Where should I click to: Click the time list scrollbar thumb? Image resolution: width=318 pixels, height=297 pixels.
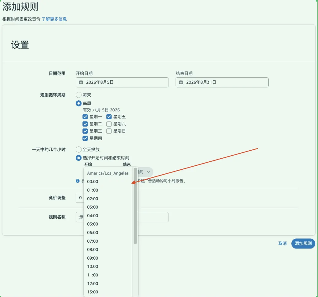[135, 206]
